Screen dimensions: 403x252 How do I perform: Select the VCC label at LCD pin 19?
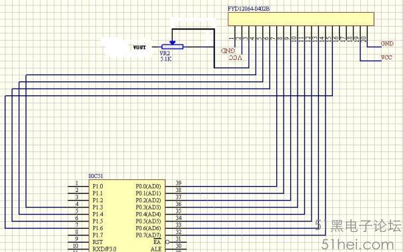(x=386, y=57)
